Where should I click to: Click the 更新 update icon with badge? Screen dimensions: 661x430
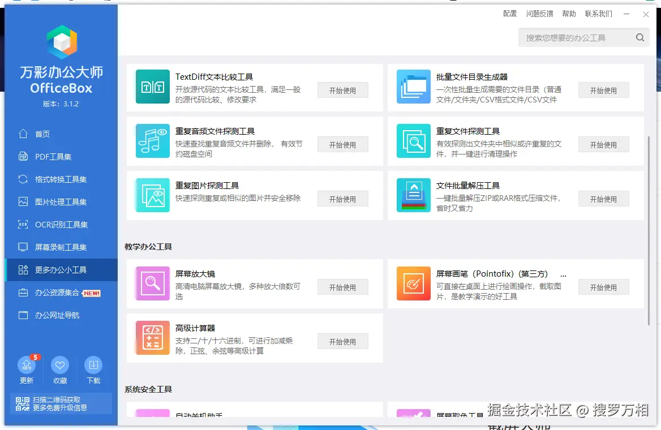27,365
